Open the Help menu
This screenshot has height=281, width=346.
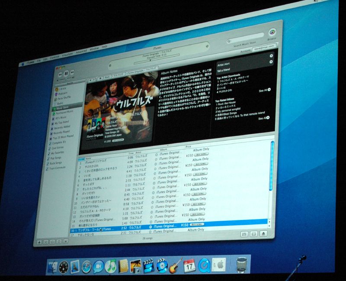(104, 47)
